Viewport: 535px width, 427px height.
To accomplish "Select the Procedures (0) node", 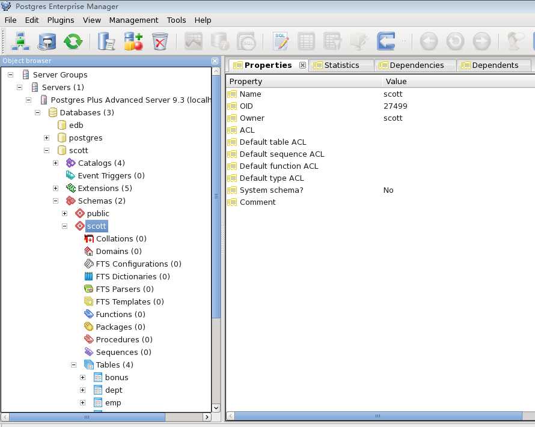I will pyautogui.click(x=124, y=339).
